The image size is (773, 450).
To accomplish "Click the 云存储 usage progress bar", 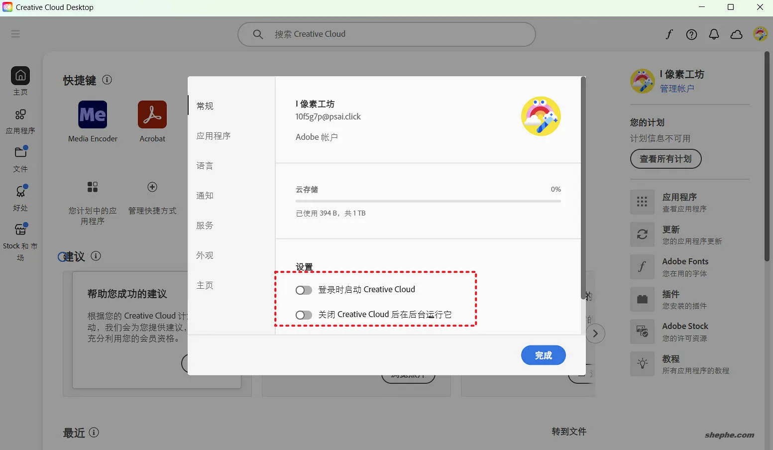I will (428, 201).
